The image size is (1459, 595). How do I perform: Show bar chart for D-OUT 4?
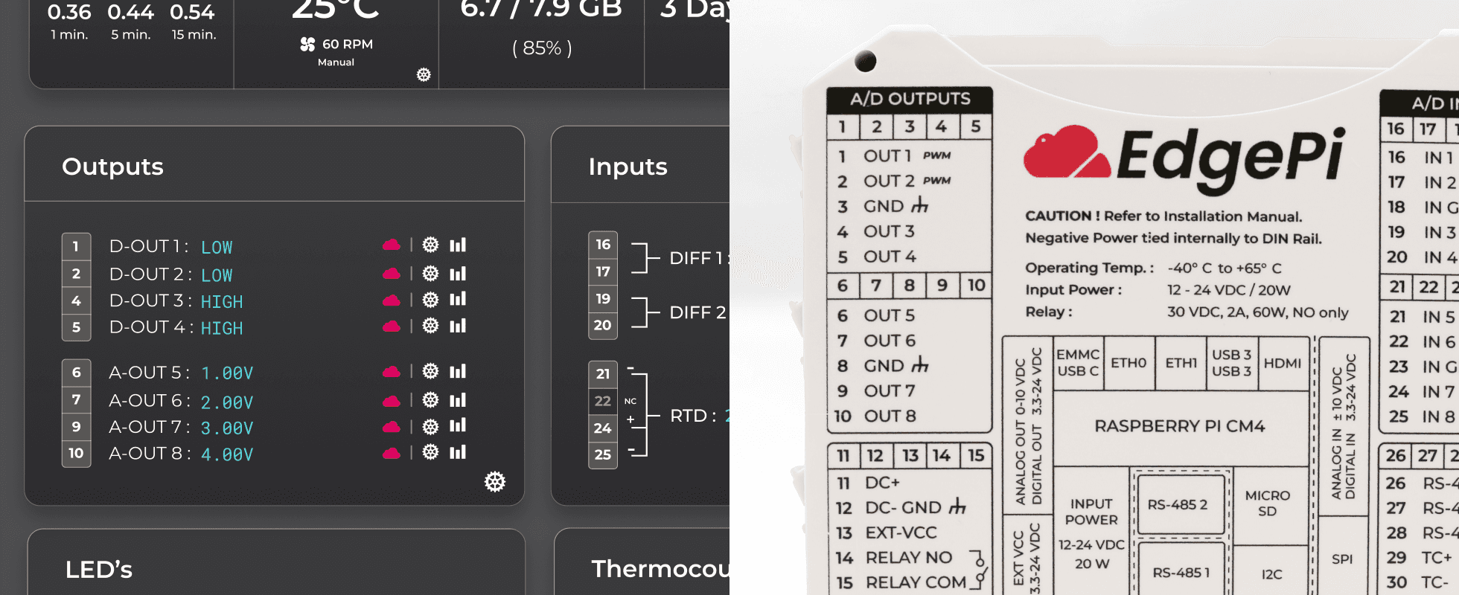click(x=458, y=326)
